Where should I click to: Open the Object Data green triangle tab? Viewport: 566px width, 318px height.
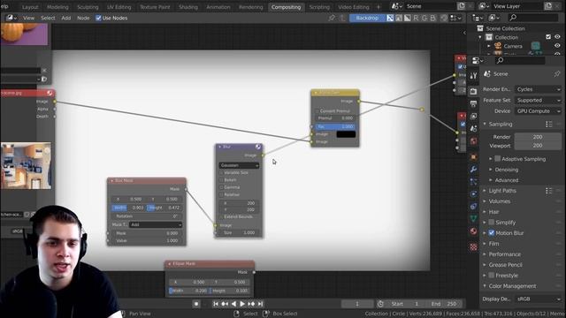point(474,218)
